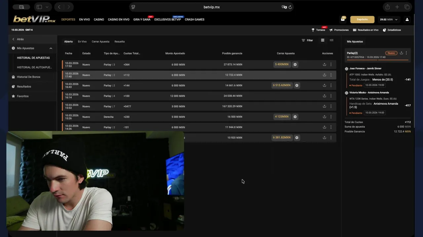Open a new browser tab with plus icon
Viewport: 423px width, 237px height.
tap(397, 7)
